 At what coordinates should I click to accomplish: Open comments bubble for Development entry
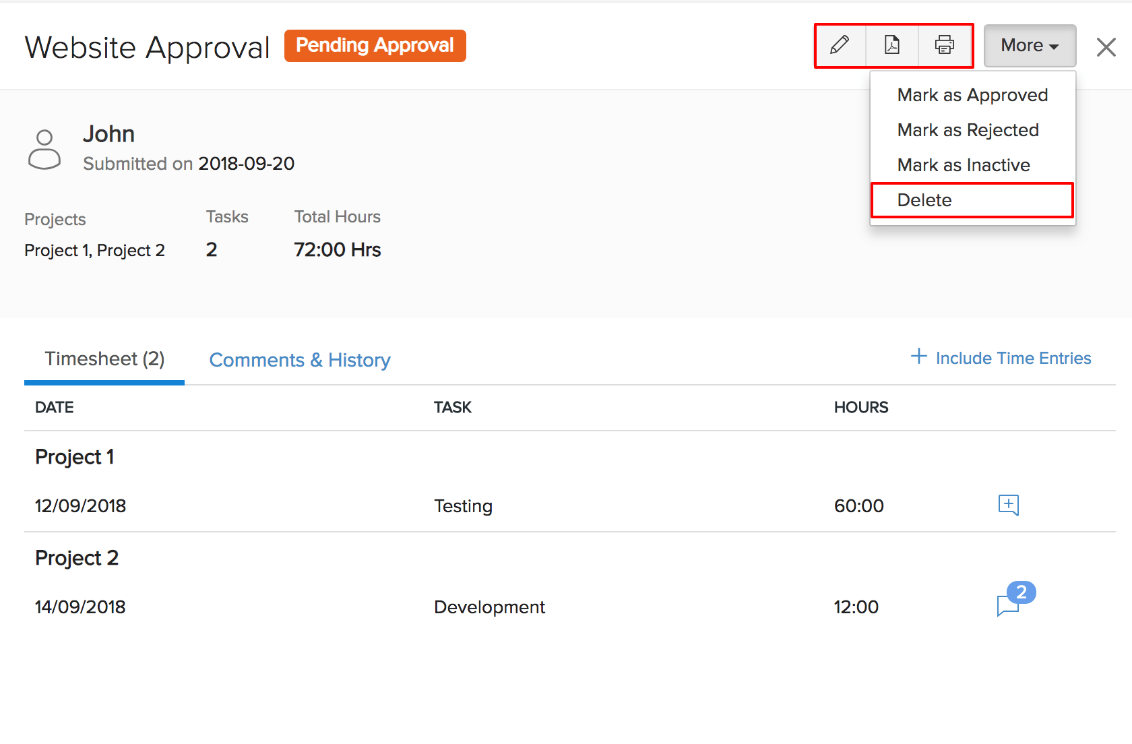(x=1008, y=605)
